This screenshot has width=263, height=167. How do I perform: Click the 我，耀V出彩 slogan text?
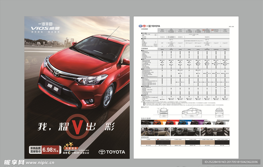click(76, 127)
